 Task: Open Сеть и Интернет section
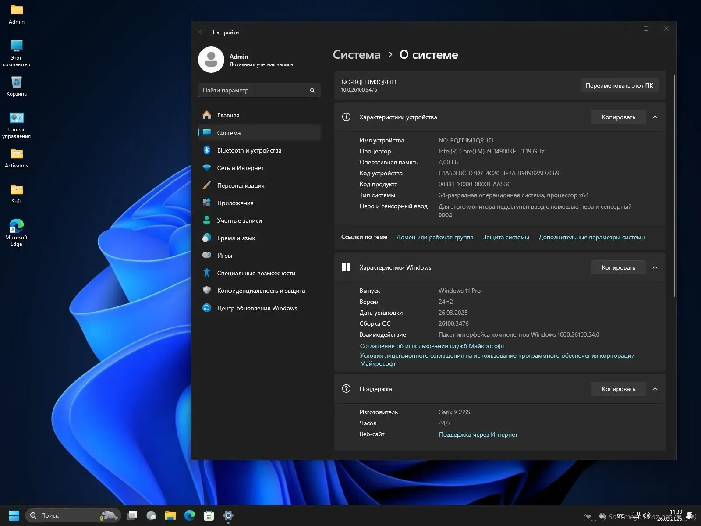pyautogui.click(x=240, y=168)
